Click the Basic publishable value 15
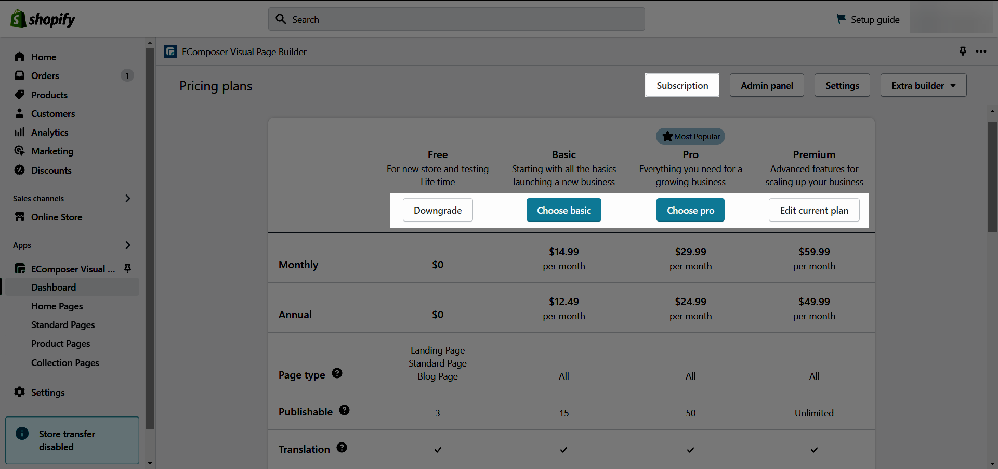 coord(564,413)
